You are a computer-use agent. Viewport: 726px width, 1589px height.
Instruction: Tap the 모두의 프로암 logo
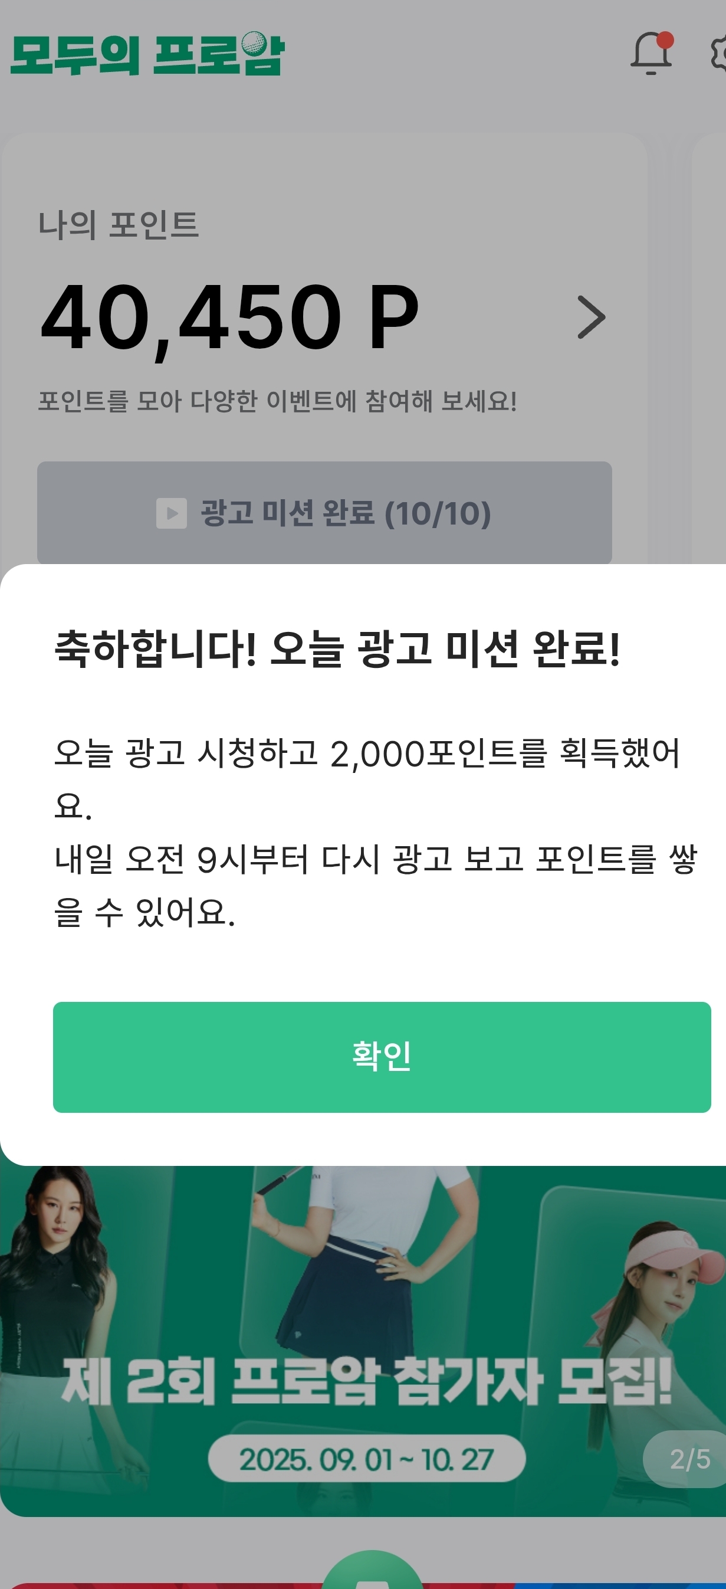click(147, 54)
